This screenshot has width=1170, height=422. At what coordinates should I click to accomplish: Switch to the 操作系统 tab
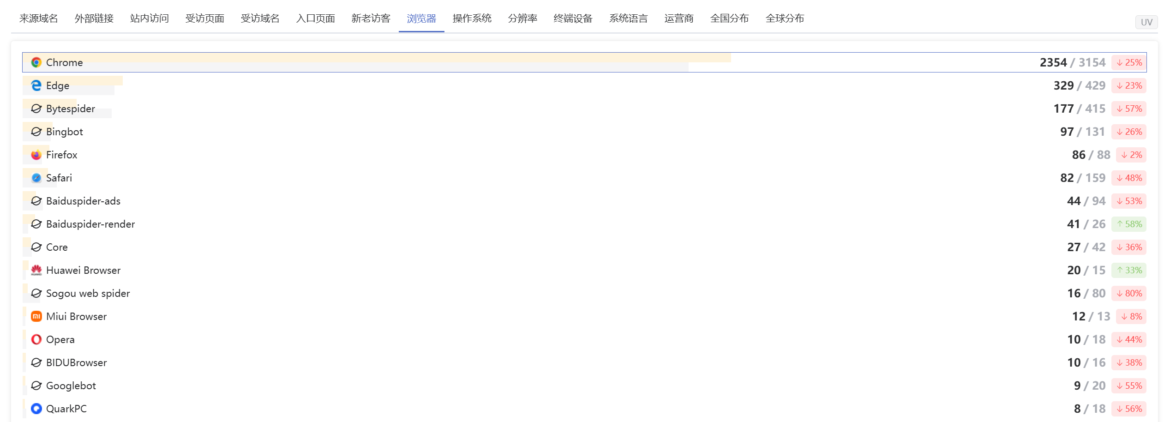[x=472, y=18]
